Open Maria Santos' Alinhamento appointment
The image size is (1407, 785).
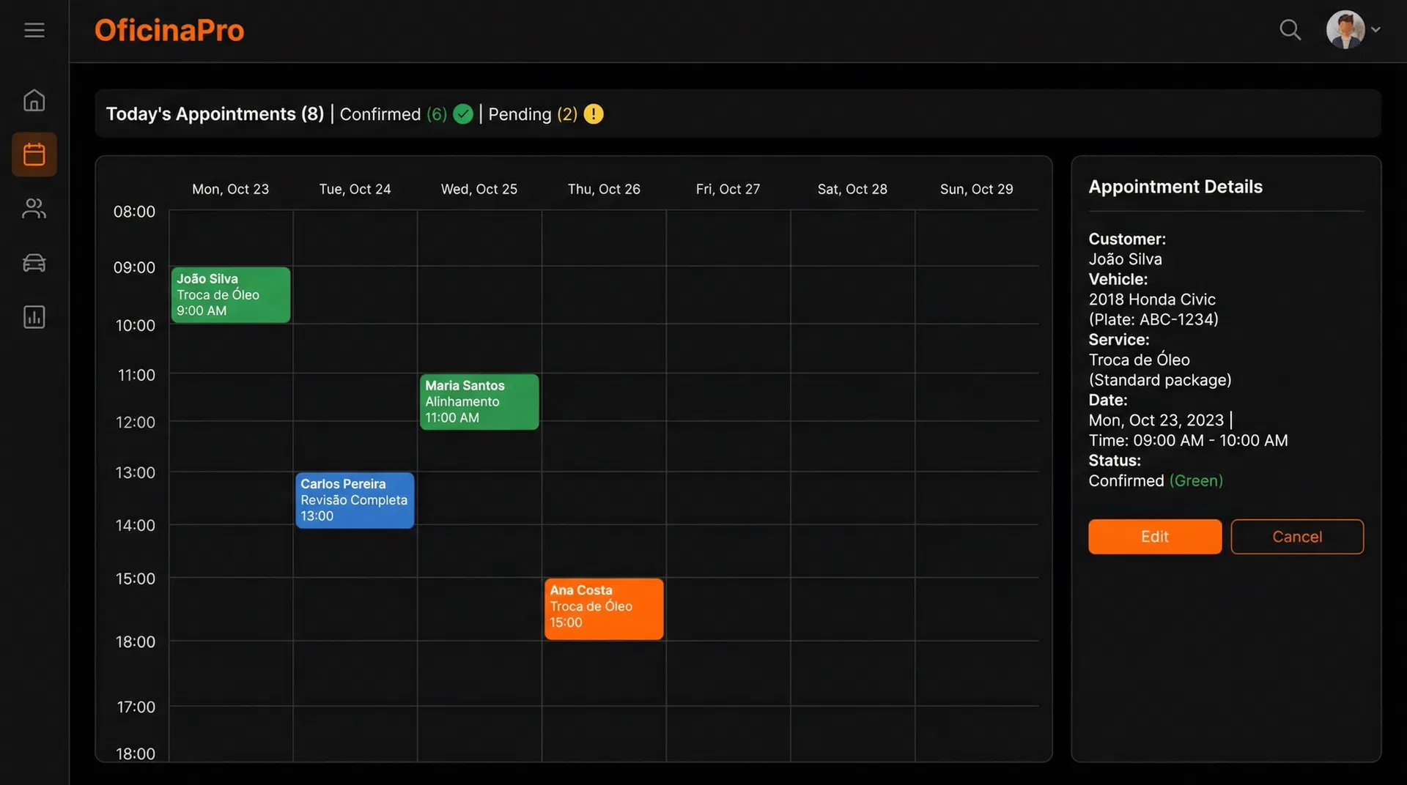point(479,401)
